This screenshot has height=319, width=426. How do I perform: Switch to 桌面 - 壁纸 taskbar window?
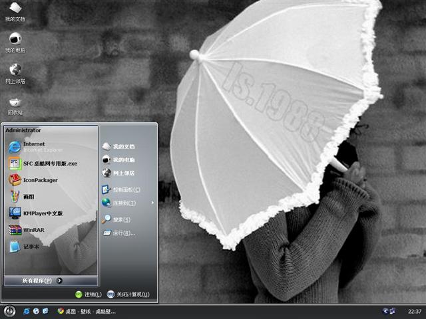[x=87, y=312]
